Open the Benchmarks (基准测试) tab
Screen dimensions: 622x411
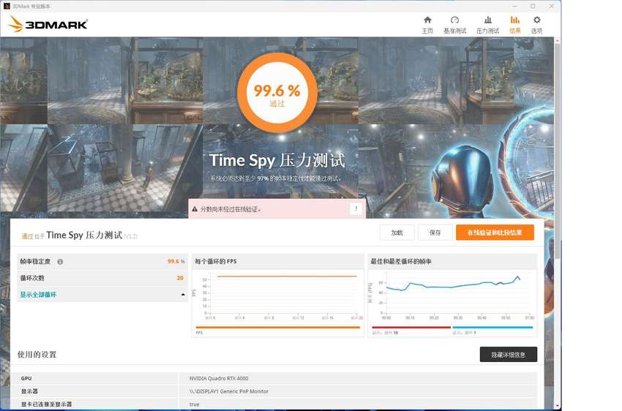pos(454,25)
